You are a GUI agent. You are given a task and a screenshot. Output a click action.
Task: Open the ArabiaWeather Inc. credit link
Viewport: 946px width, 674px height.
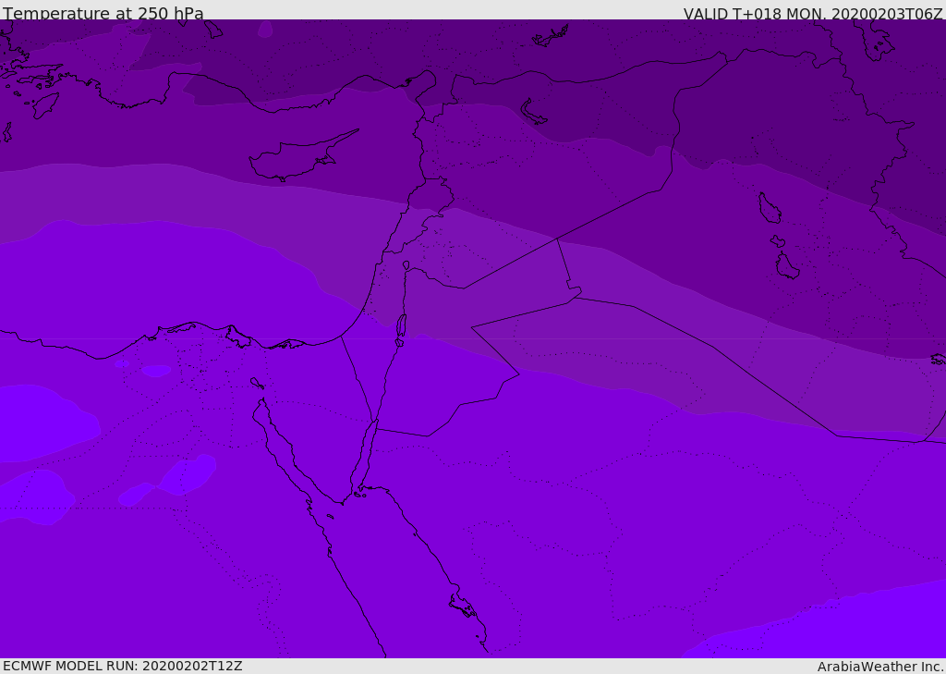880,667
